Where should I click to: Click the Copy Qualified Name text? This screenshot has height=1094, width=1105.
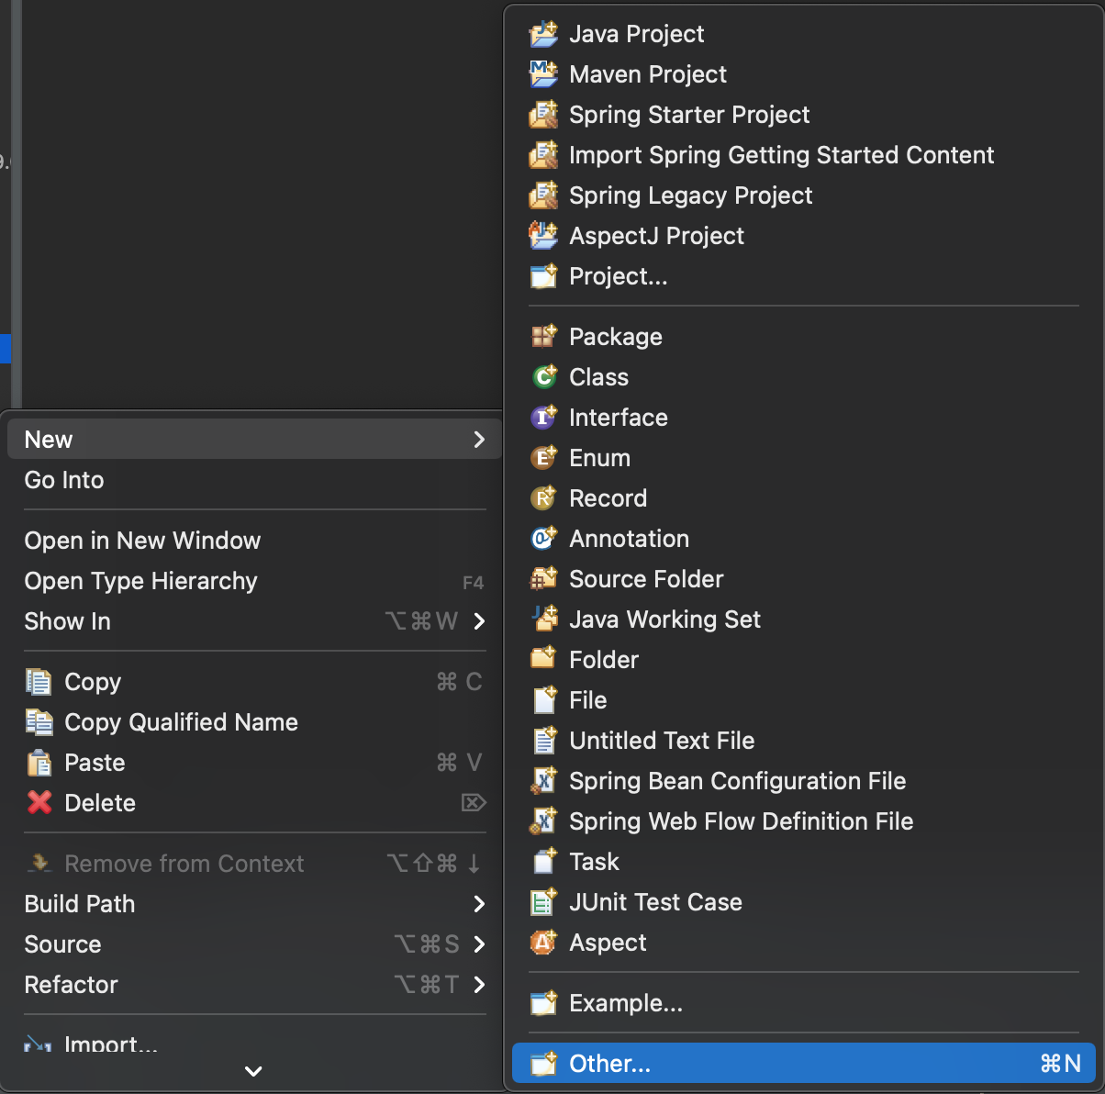(181, 722)
